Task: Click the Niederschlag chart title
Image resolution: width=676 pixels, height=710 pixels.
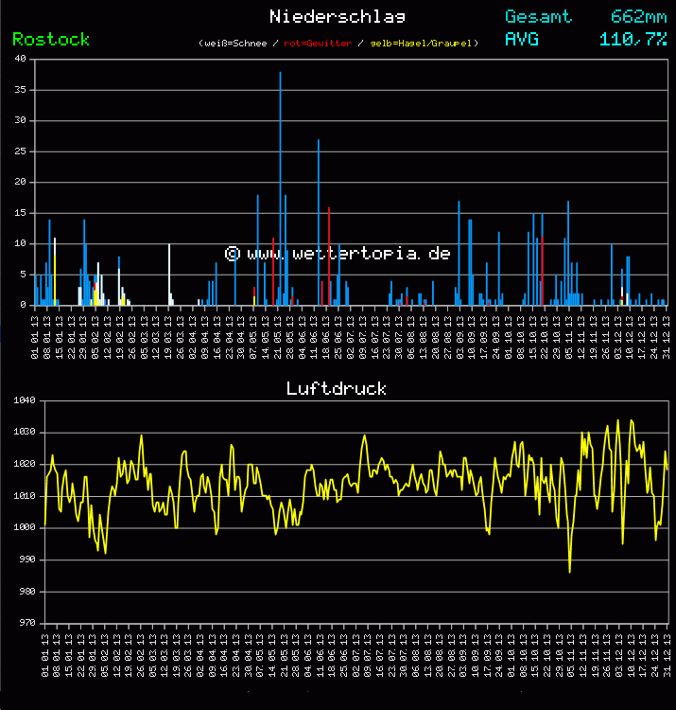Action: [x=338, y=16]
